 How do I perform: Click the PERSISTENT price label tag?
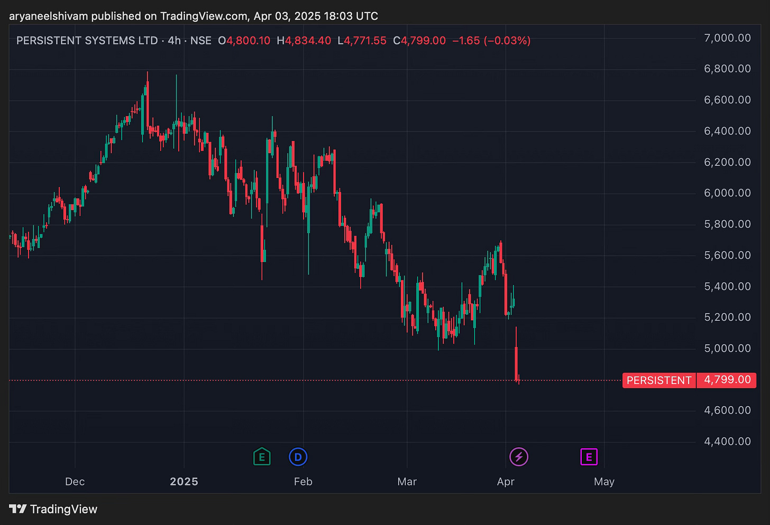coord(659,380)
